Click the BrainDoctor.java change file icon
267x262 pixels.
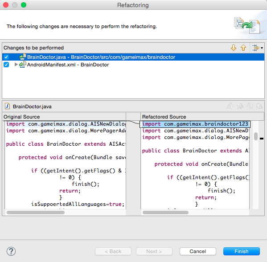tap(23, 57)
